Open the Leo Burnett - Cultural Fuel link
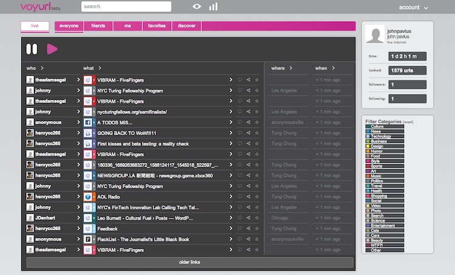The height and width of the screenshot is (275, 455). (145, 218)
